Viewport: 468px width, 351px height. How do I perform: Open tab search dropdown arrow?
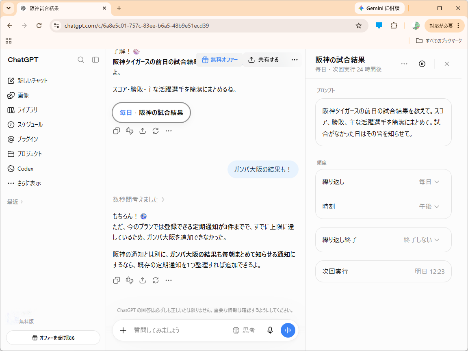coord(9,9)
